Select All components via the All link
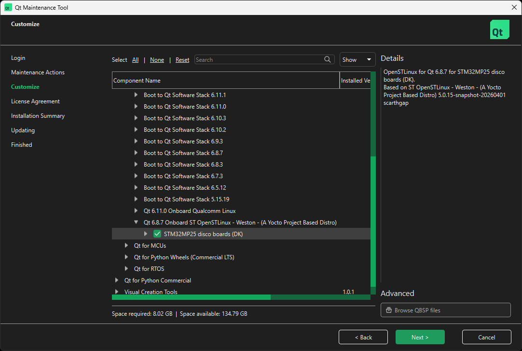Image resolution: width=522 pixels, height=351 pixels. tap(135, 59)
